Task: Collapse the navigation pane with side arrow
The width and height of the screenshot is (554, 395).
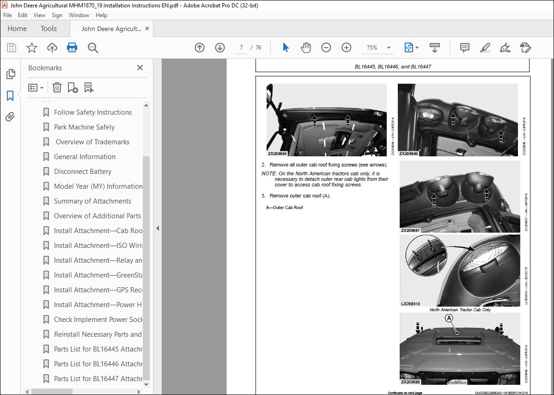Action: (158, 228)
